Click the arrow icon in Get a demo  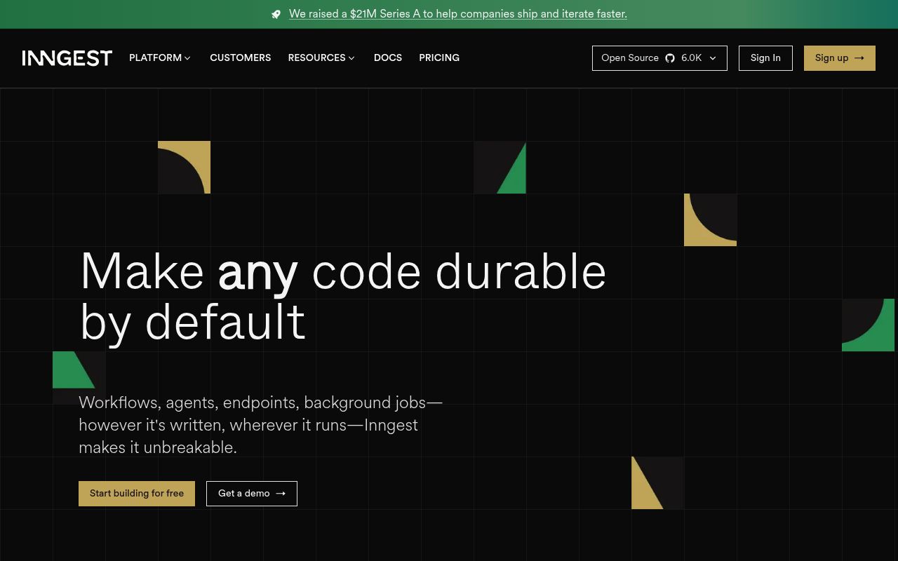point(281,494)
